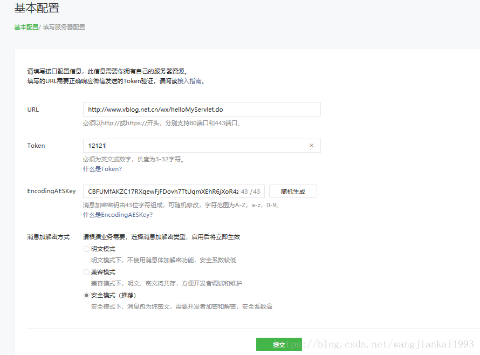Image resolution: width=480 pixels, height=355 pixels.
Task: Click the Token field label
Action: (36, 146)
